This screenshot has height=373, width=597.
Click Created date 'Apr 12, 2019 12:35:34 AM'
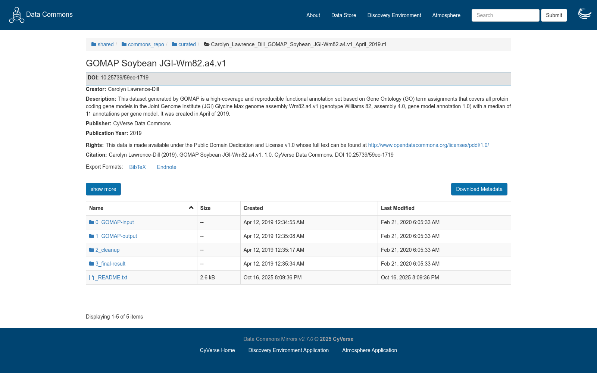click(x=274, y=264)
